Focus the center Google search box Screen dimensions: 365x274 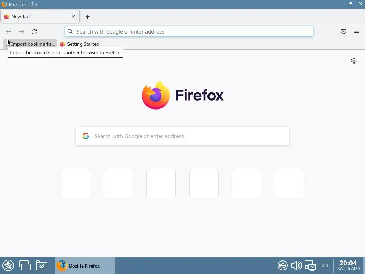tap(182, 136)
